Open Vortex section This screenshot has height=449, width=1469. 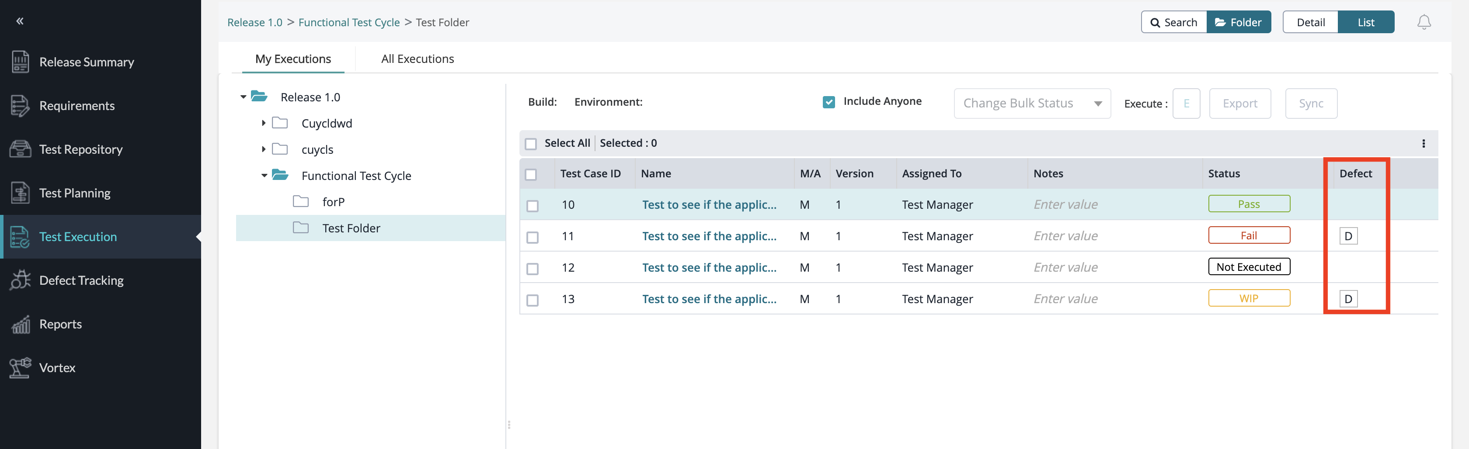tap(57, 367)
